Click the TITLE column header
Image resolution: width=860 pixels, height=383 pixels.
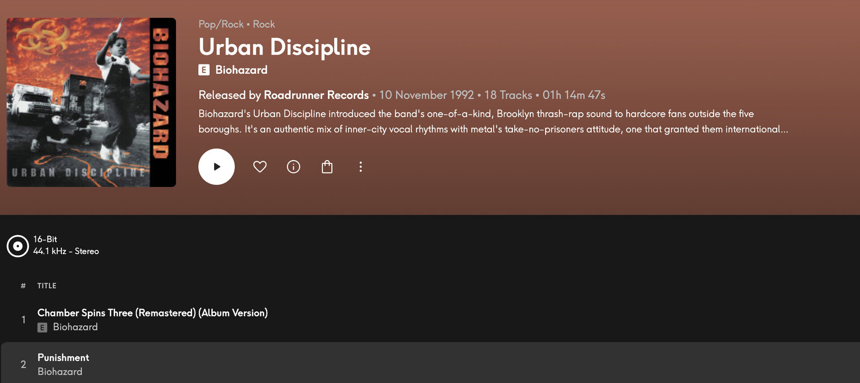coord(47,286)
